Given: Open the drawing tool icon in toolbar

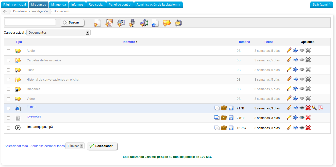Looking at the screenshot, I should click(x=109, y=23).
